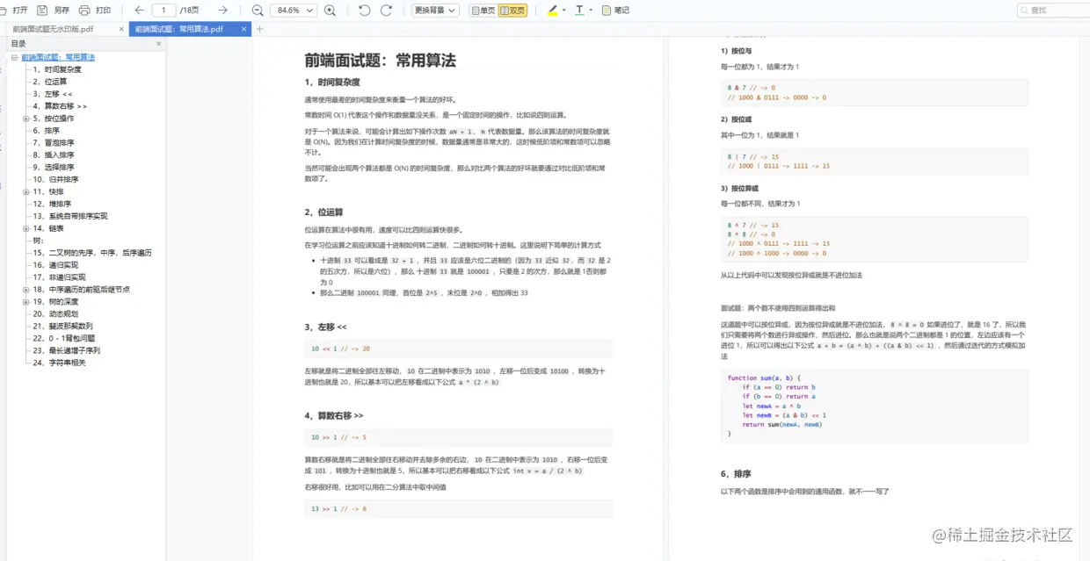This screenshot has height=561, width=1090.
Task: Open the 84.6% zoom level dropdown
Action: coord(294,11)
